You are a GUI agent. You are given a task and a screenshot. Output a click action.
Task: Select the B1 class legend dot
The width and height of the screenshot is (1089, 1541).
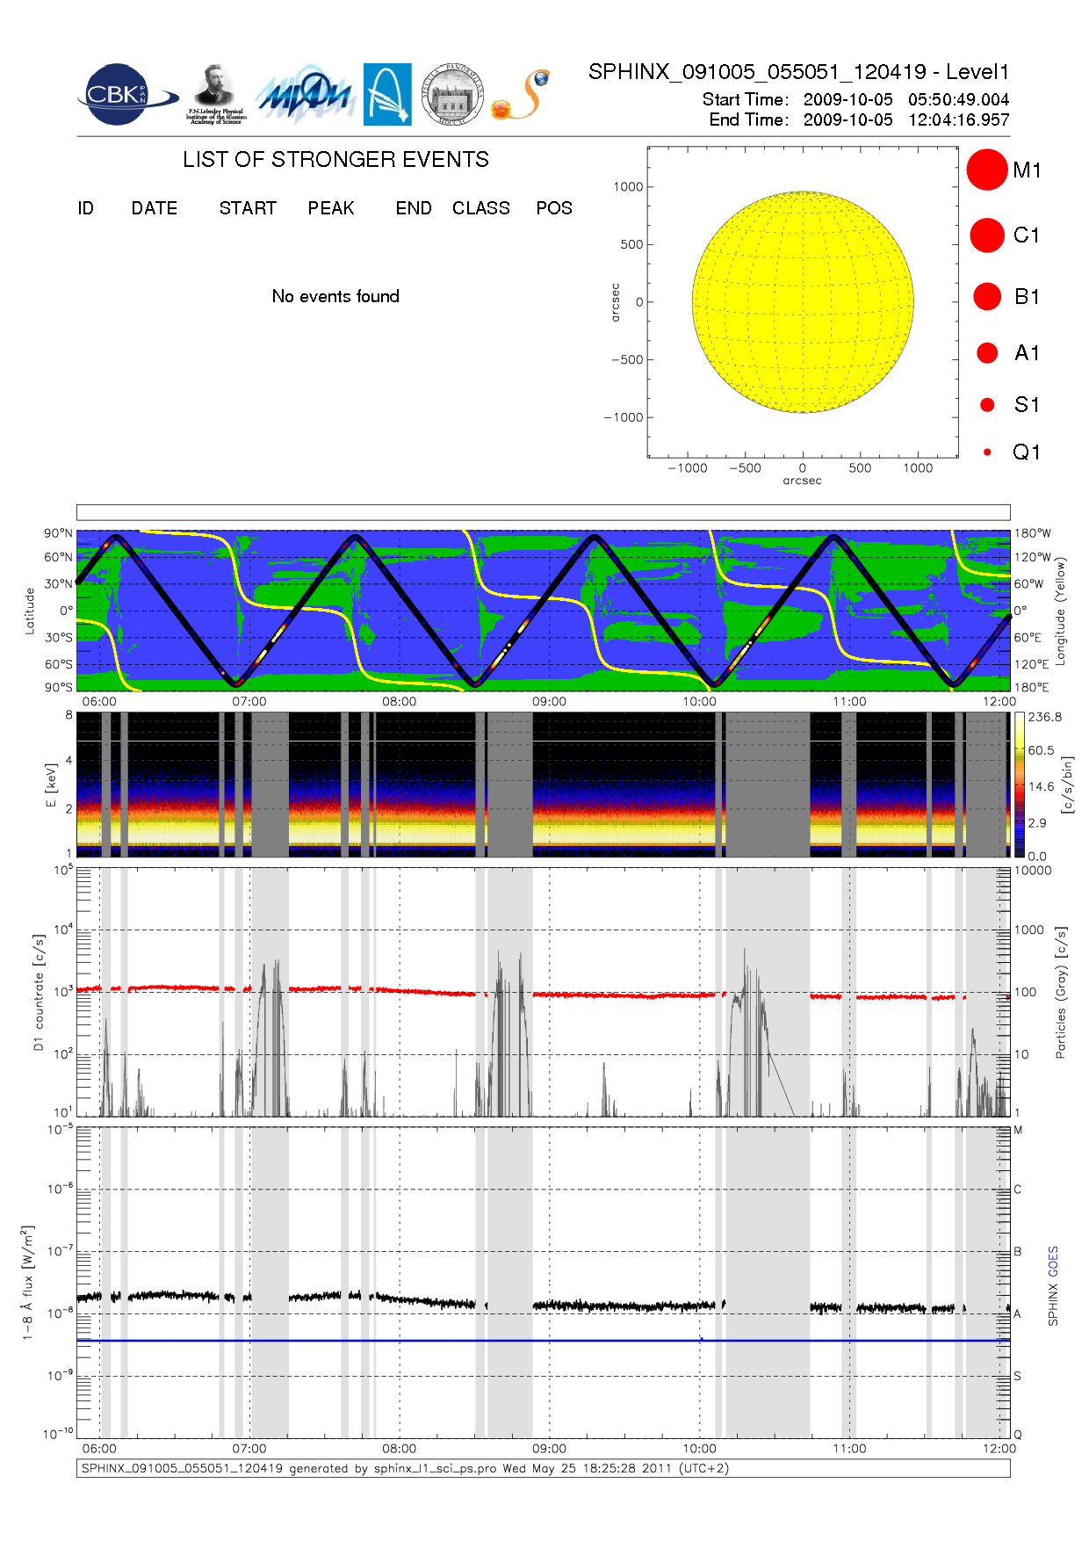tap(987, 297)
